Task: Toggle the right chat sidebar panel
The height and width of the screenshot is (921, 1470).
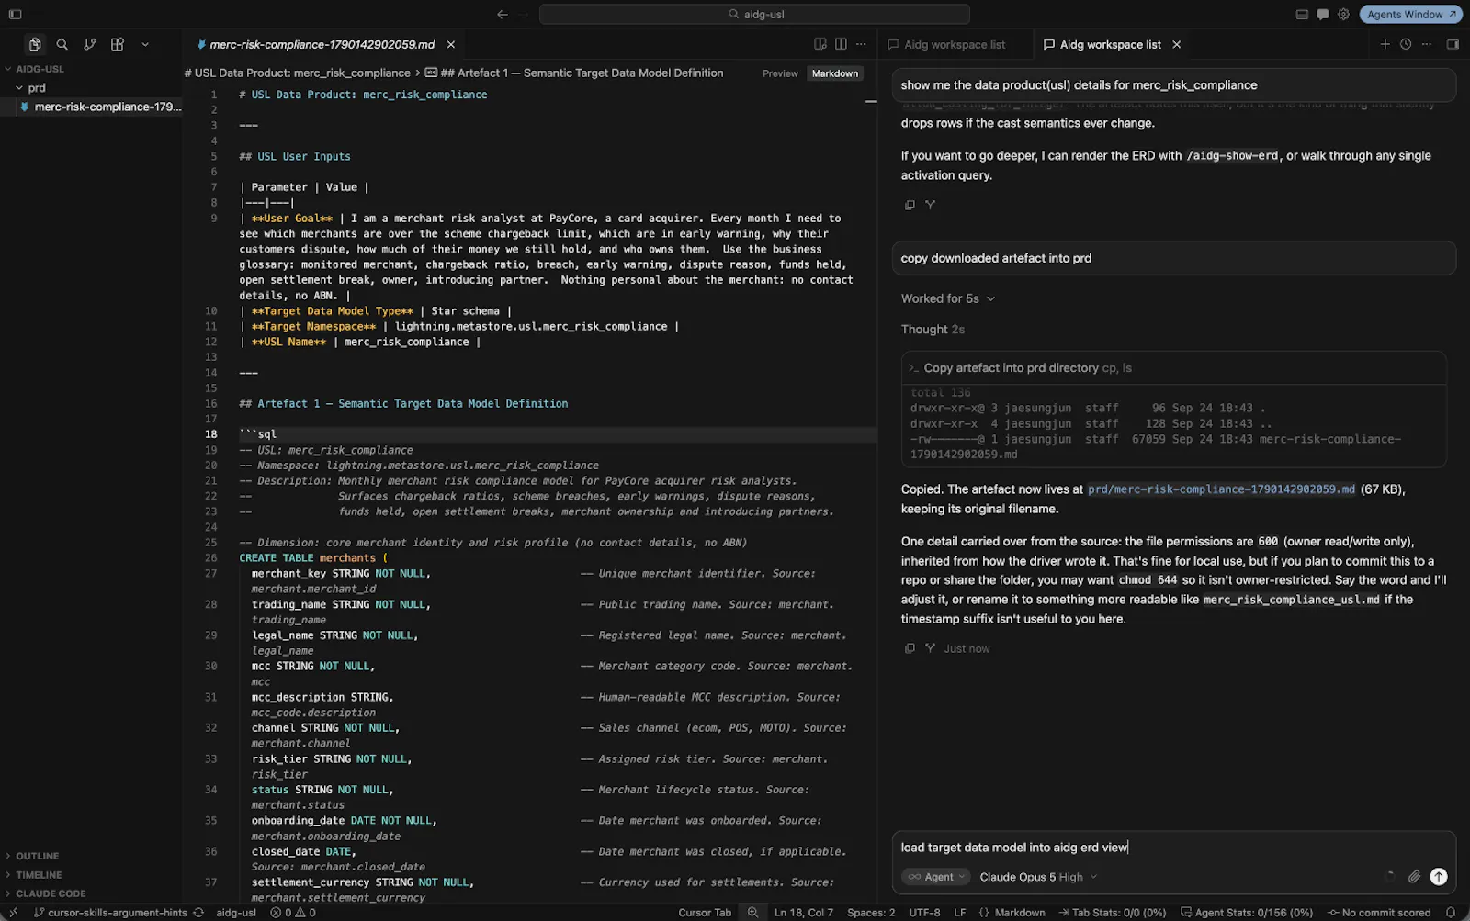Action: [x=1453, y=44]
